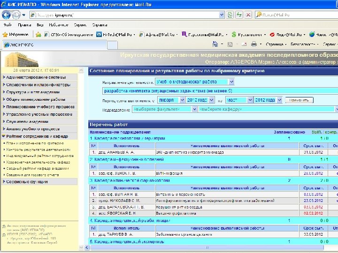The height and width of the screenshot is (253, 338).
Task: Expand Структура и штат академии section
Action: point(39,92)
